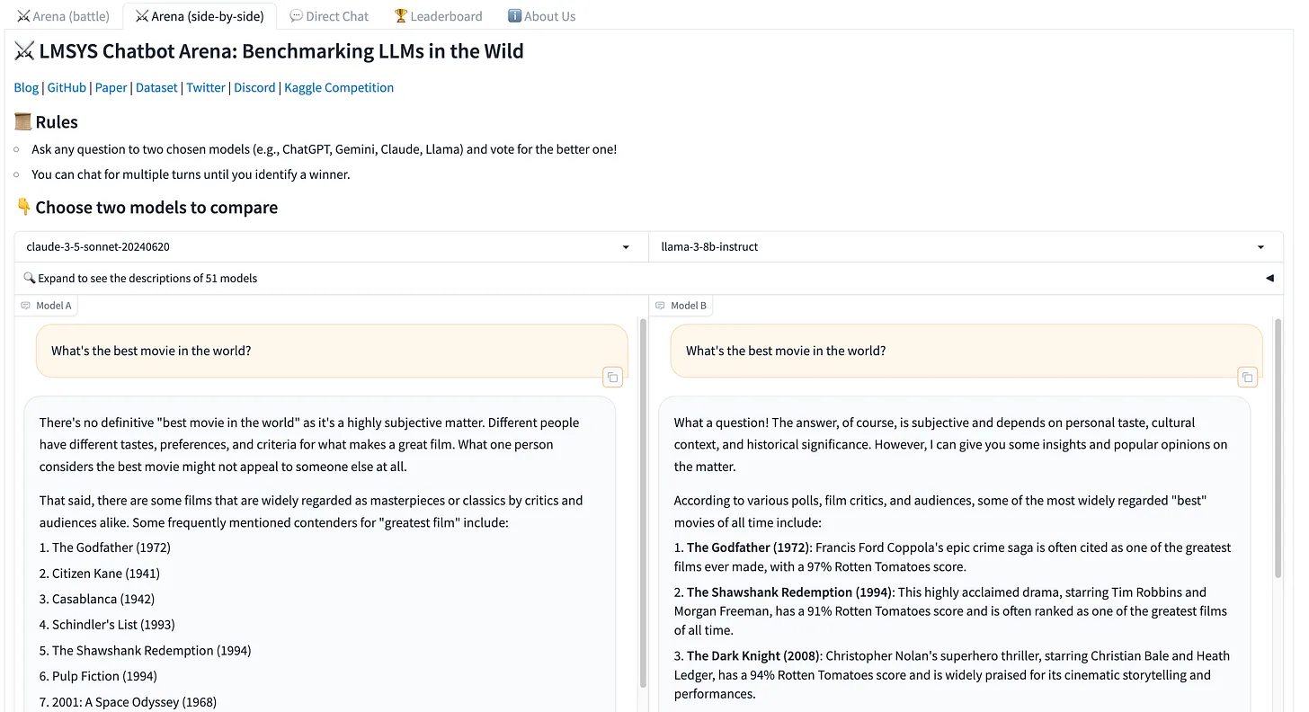This screenshot has height=712, width=1309.
Task: Open the Discord link
Action: pos(254,87)
